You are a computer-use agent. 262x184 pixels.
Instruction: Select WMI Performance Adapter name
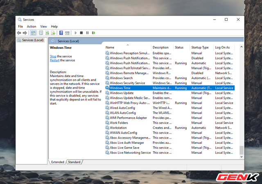pyautogui.click(x=128, y=118)
